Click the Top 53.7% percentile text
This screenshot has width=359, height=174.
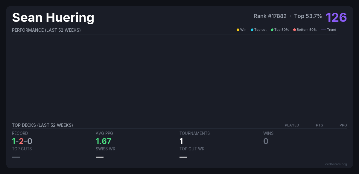click(x=308, y=16)
